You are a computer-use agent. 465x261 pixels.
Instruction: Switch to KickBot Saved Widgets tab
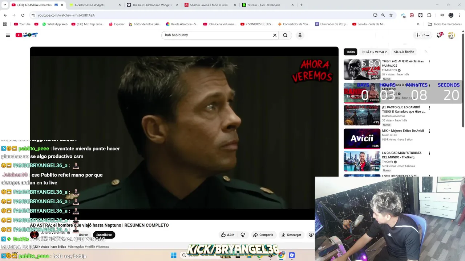[94, 5]
